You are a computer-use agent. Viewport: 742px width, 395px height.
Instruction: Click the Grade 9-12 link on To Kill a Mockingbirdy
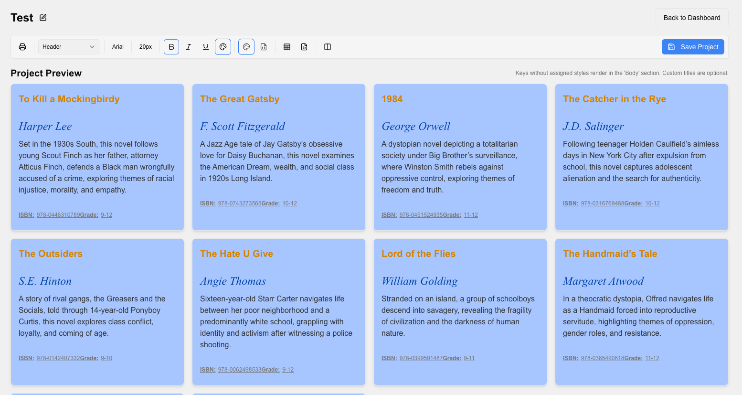(x=106, y=214)
